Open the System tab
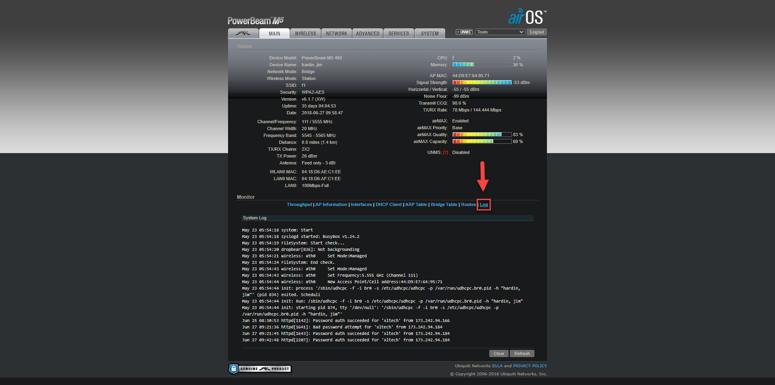Screen dimensions: 775x385 (x=429, y=34)
